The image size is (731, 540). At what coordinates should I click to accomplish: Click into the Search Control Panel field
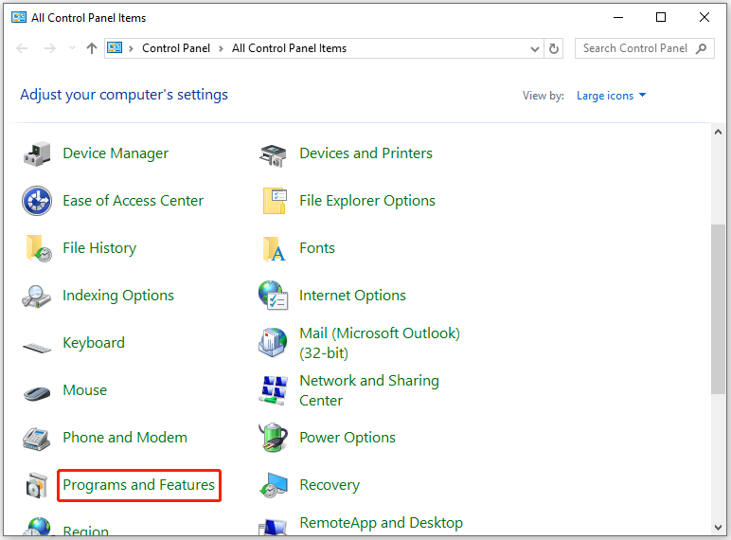coord(634,48)
